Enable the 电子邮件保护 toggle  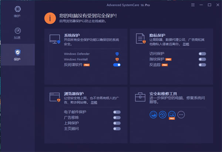117,112
